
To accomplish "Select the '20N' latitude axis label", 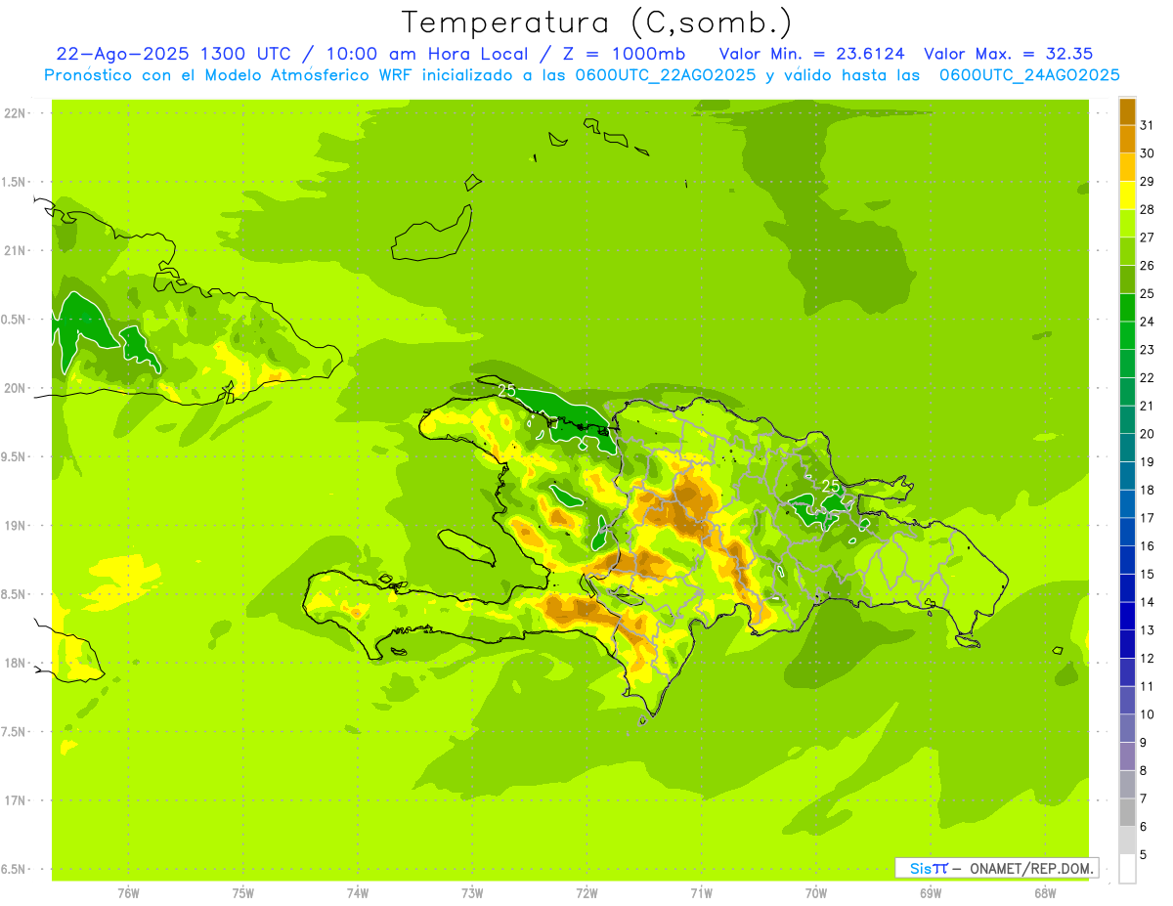I will click(15, 388).
